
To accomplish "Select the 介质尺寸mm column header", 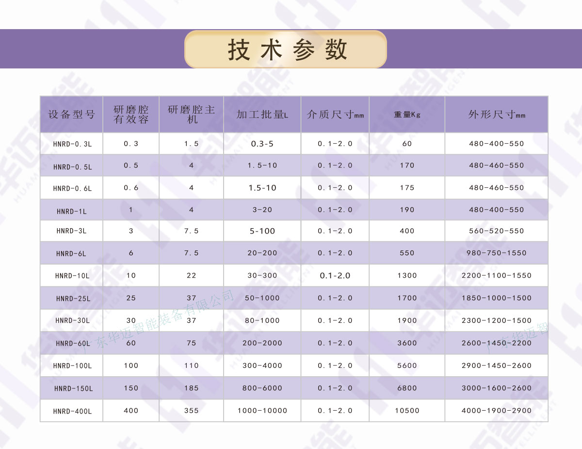I will [335, 114].
